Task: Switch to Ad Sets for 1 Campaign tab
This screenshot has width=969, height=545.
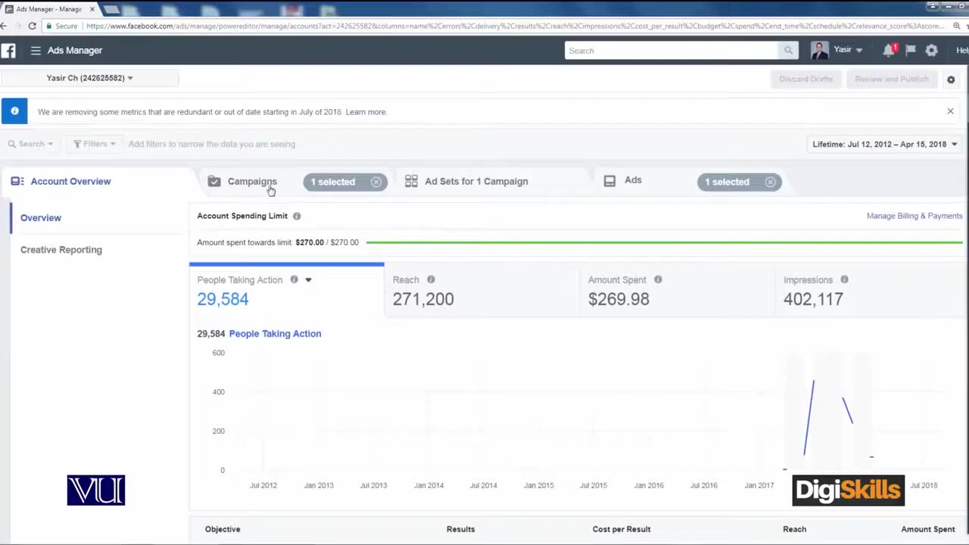Action: (x=476, y=181)
